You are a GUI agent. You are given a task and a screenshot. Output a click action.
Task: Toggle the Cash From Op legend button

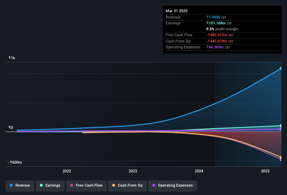[x=127, y=186]
